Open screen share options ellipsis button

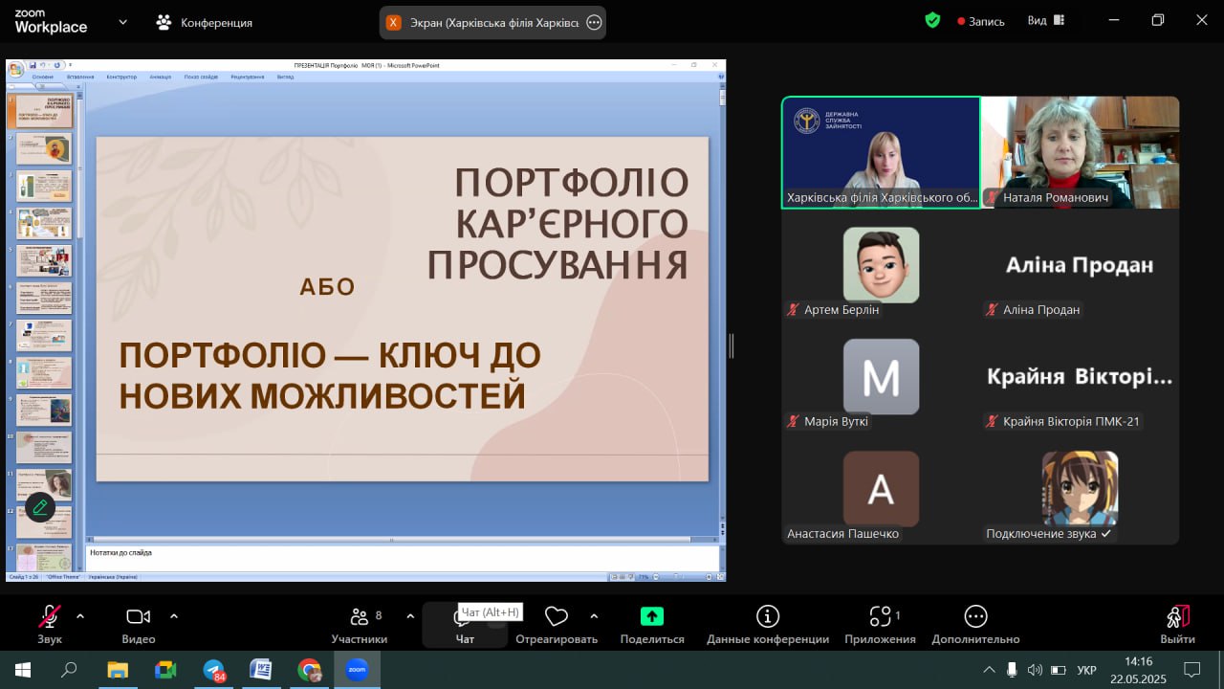[594, 22]
